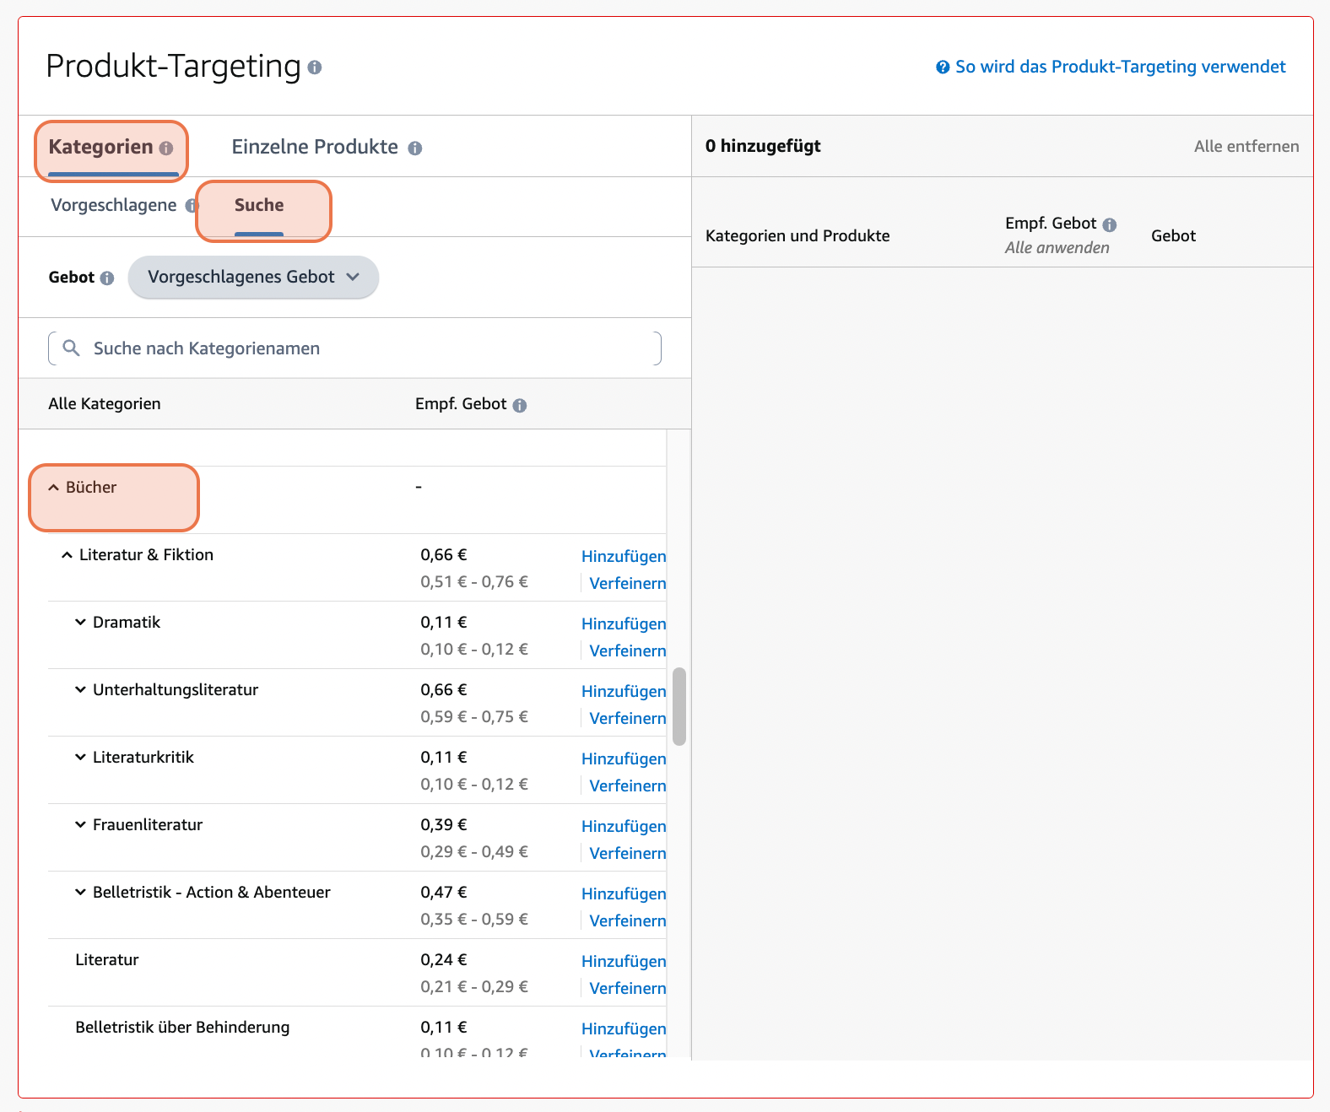Click info icon next to Produkt-Targeting title
The height and width of the screenshot is (1112, 1330).
coord(315,67)
